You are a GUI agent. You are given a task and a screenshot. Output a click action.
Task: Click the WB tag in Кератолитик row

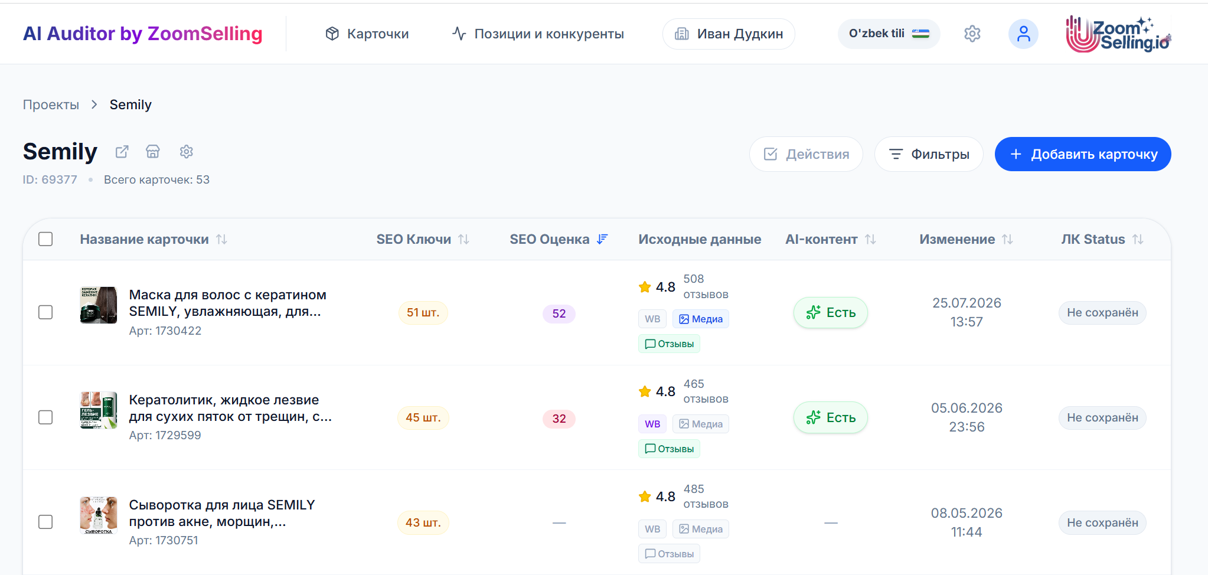click(652, 424)
